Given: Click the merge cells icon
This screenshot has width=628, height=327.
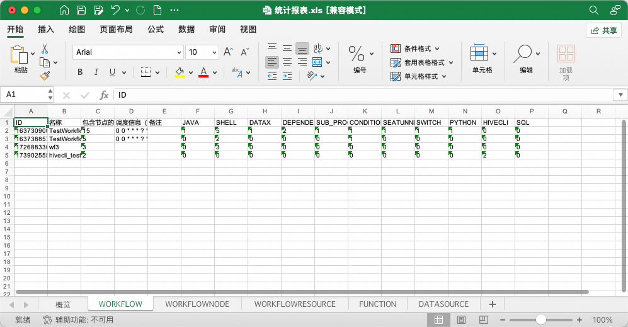Looking at the screenshot, I should 317,62.
